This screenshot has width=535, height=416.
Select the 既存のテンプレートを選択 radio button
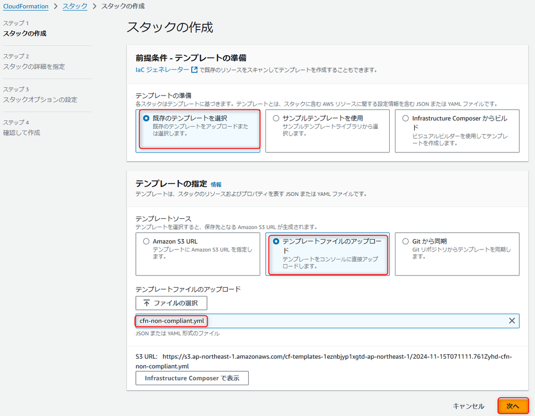[x=146, y=118]
